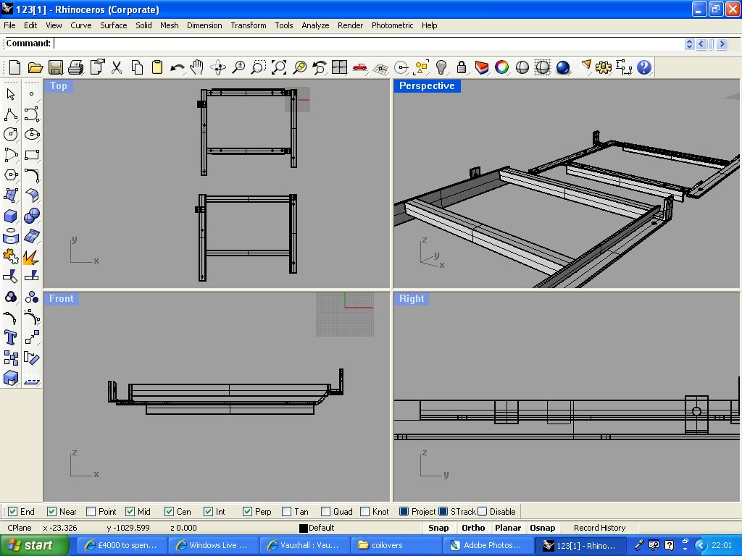Toggle the Quad osnap checkbox

[325, 511]
